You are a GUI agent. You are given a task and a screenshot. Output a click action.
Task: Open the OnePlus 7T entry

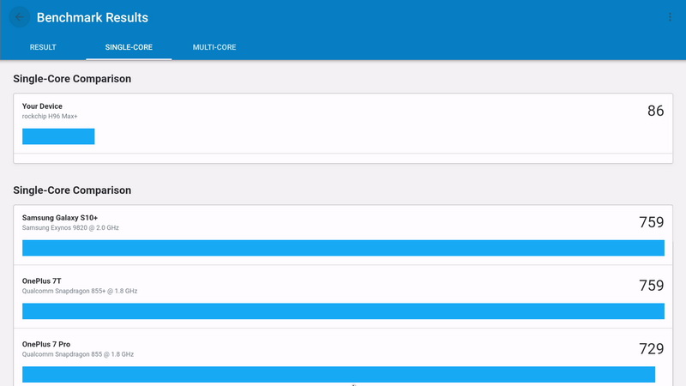[42, 281]
